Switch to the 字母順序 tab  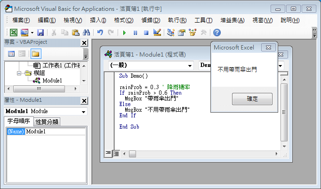pos(19,121)
